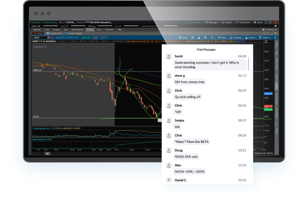Switch to the Help tab
Image resolution: width=307 pixels, height=202 pixels.
(x=119, y=29)
